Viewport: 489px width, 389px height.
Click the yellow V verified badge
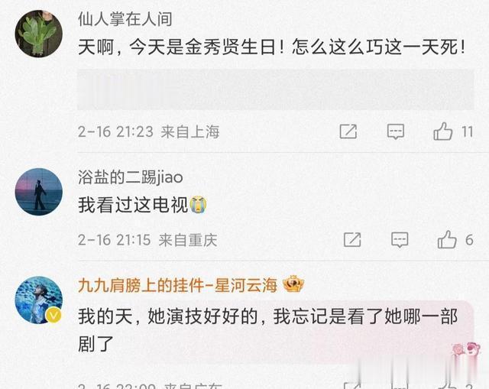pyautogui.click(x=54, y=316)
